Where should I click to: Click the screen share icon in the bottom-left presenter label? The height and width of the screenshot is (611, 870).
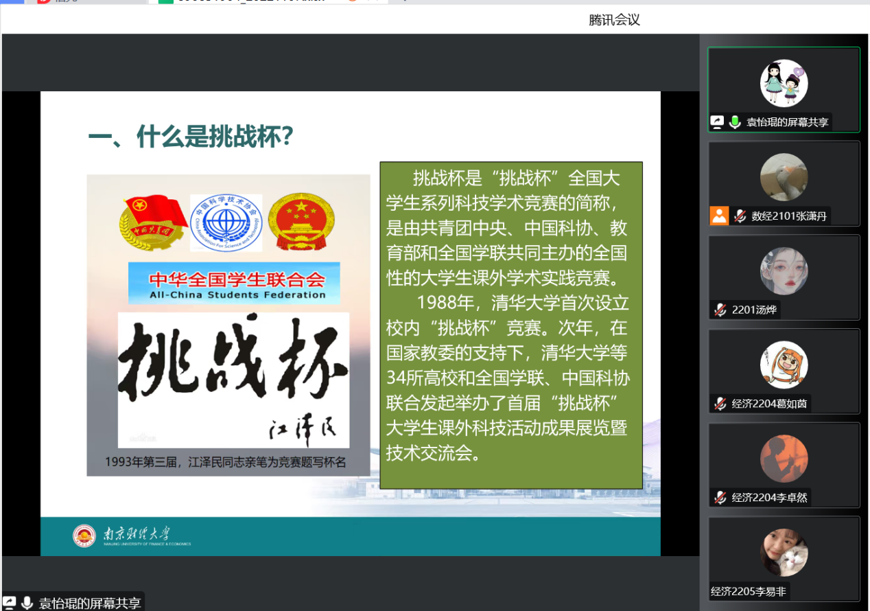10,603
